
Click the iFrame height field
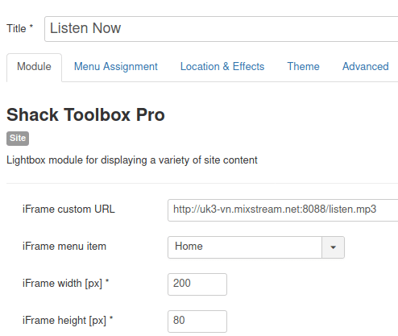click(x=197, y=321)
